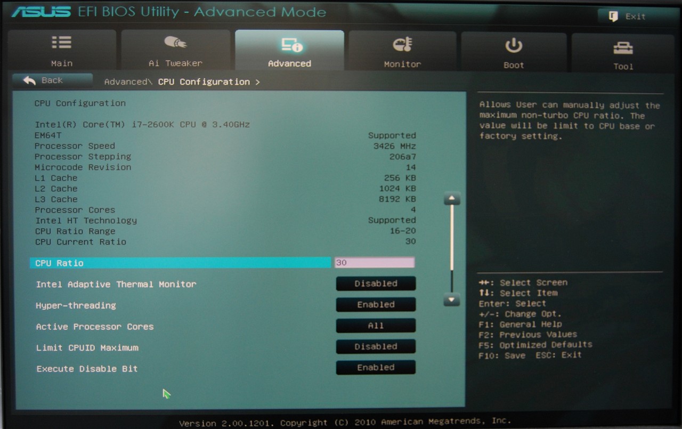Open the Limit CPUID Maximum dropdown
Screen dimensions: 682x429
[376, 346]
